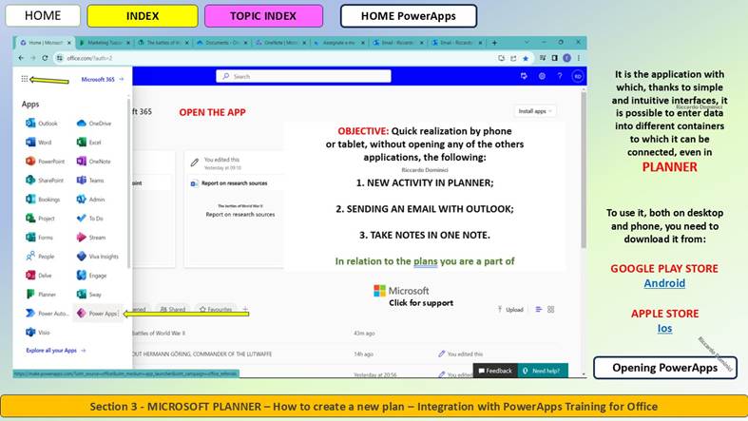Viewport: 748px width, 421px height.
Task: Open PowerPoint from the Apps list
Action: (45, 162)
